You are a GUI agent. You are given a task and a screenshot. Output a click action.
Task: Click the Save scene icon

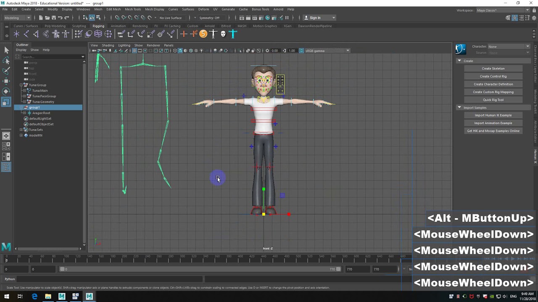coord(54,18)
